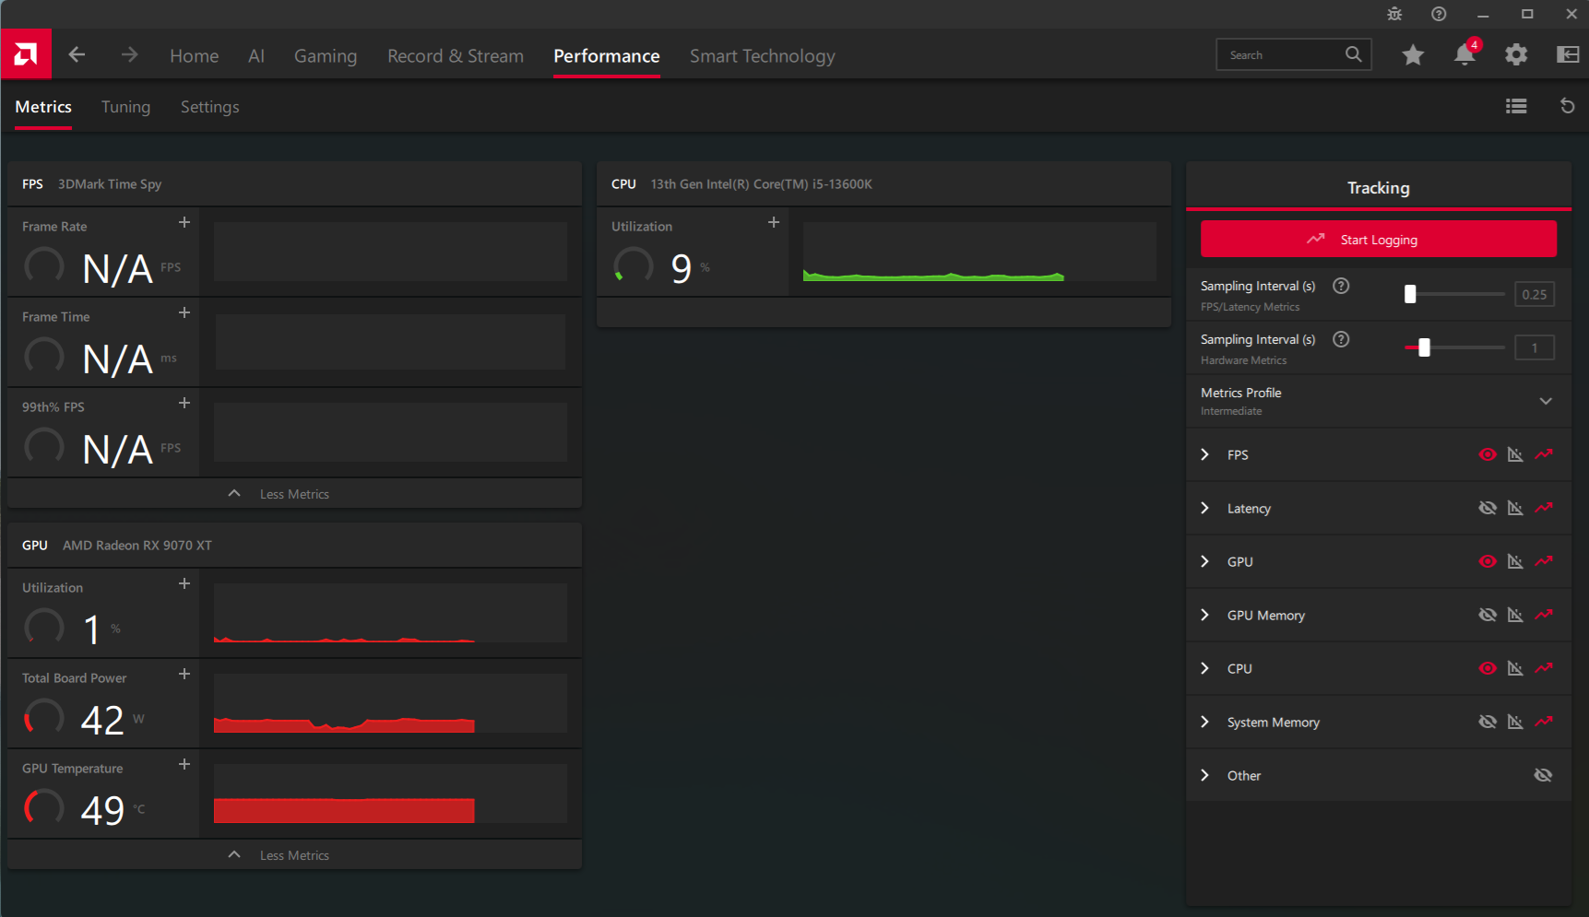Image resolution: width=1589 pixels, height=917 pixels.
Task: Expand the Latency tracking section
Action: point(1204,508)
